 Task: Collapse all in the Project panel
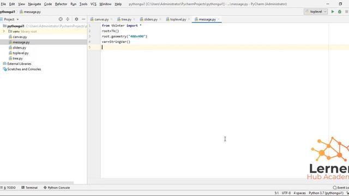68,20
